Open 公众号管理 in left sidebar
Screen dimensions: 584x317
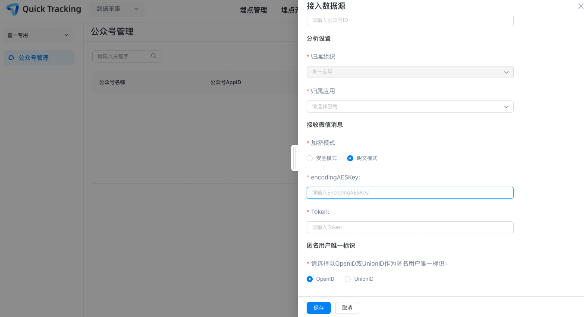coord(39,58)
